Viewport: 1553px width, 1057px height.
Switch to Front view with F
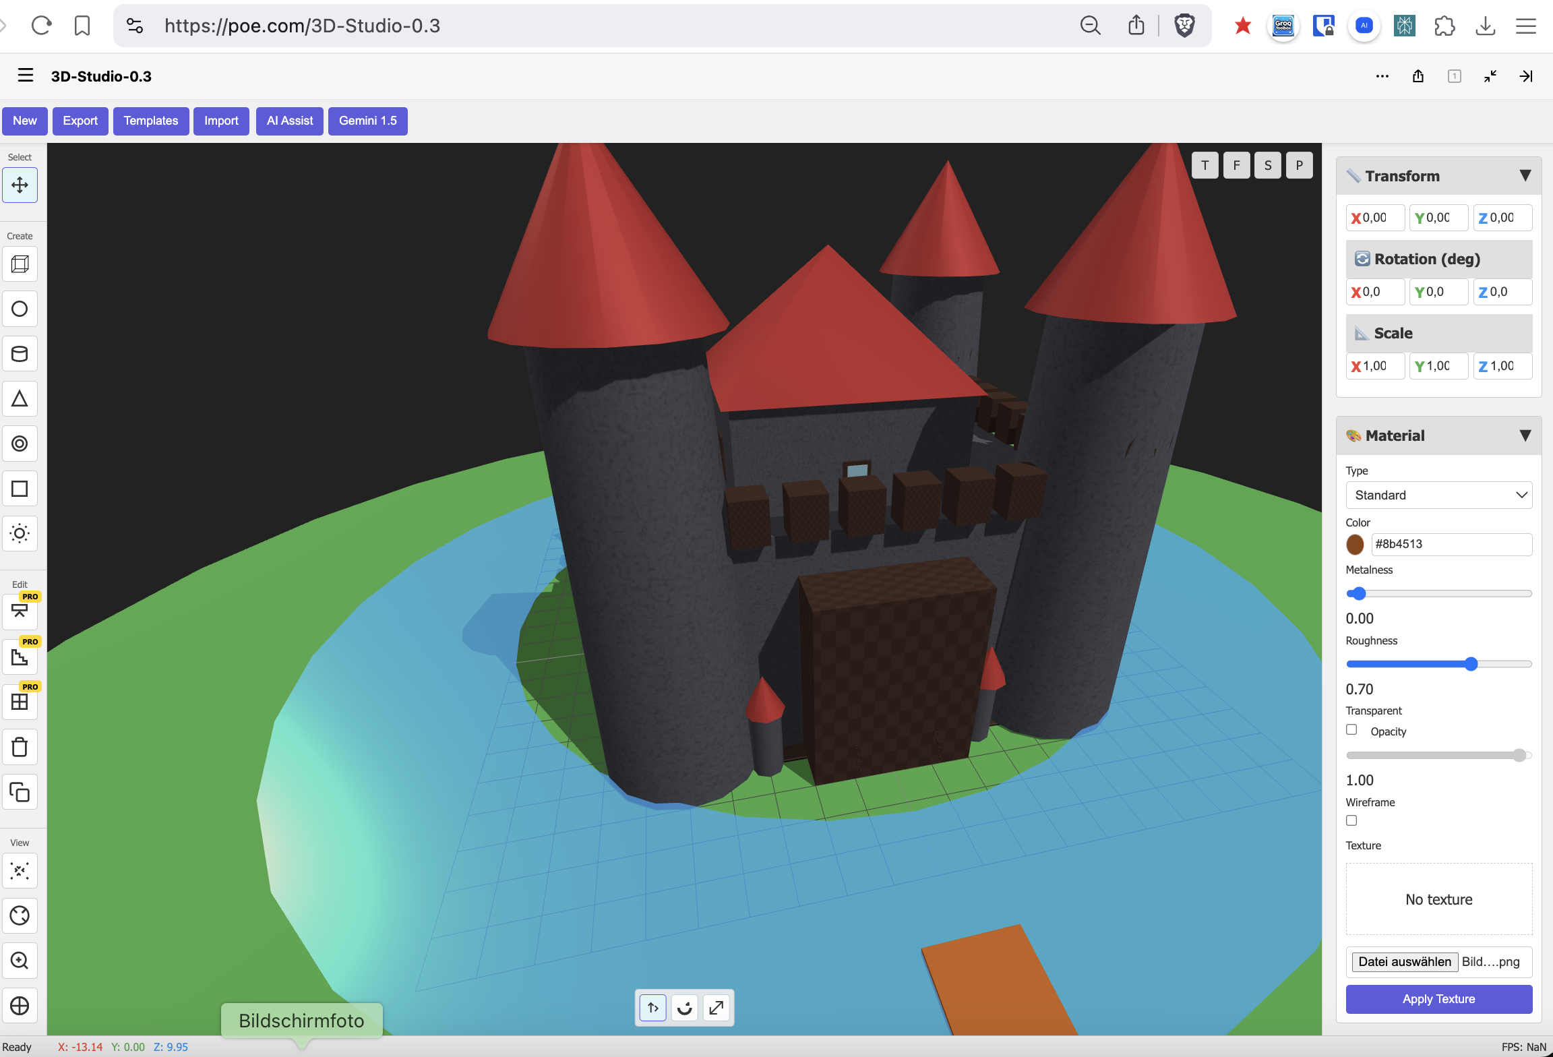[x=1236, y=165]
